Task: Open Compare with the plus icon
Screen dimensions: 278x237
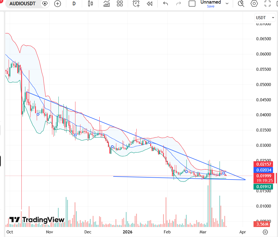Action: point(58,4)
